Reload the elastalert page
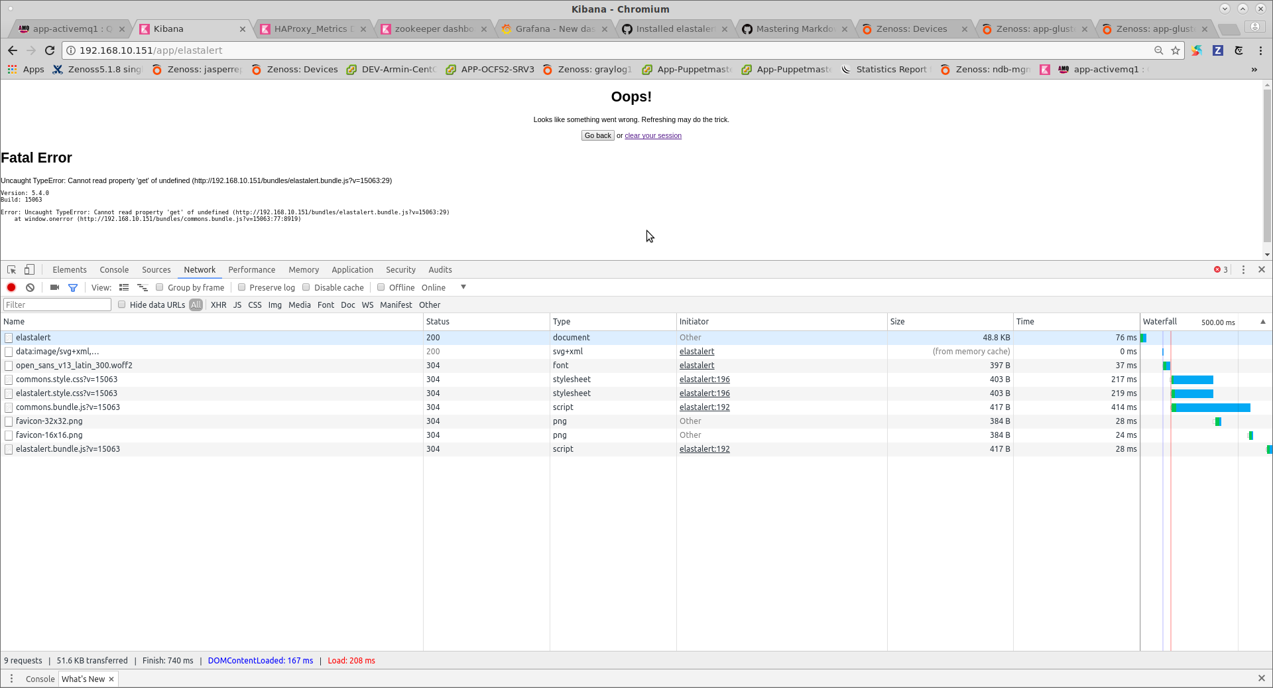The width and height of the screenshot is (1273, 688). point(50,50)
